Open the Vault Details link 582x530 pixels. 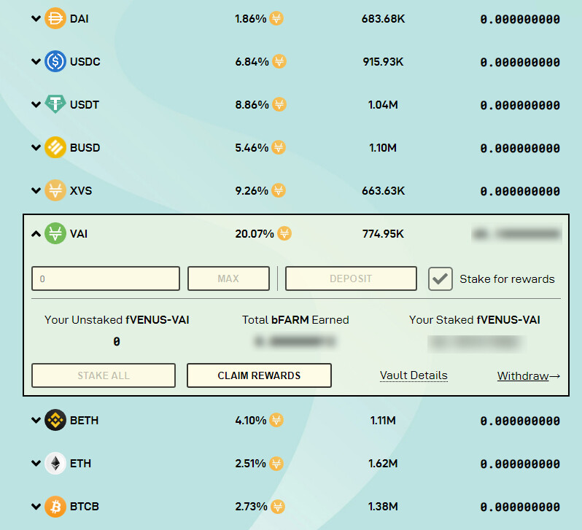click(414, 375)
